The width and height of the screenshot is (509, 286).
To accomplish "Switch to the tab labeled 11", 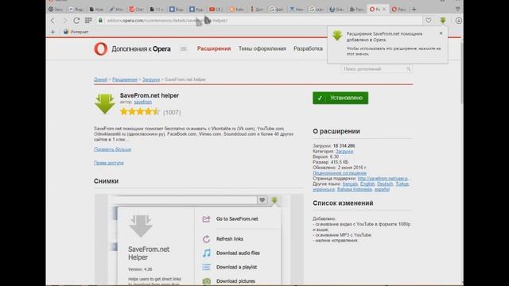I will [157, 10].
